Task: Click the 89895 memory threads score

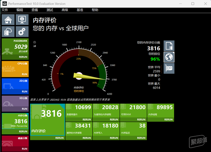Action: tap(165, 107)
